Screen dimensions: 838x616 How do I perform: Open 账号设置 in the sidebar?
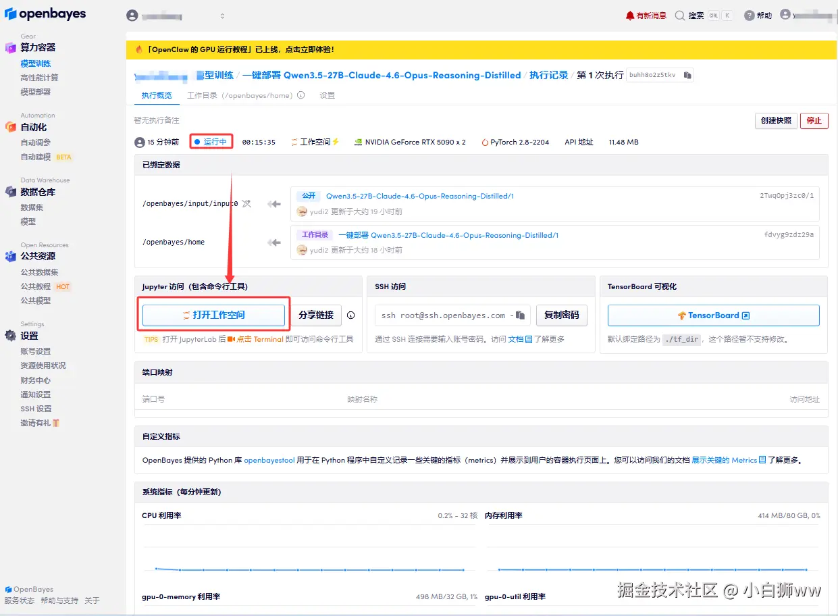coord(36,351)
